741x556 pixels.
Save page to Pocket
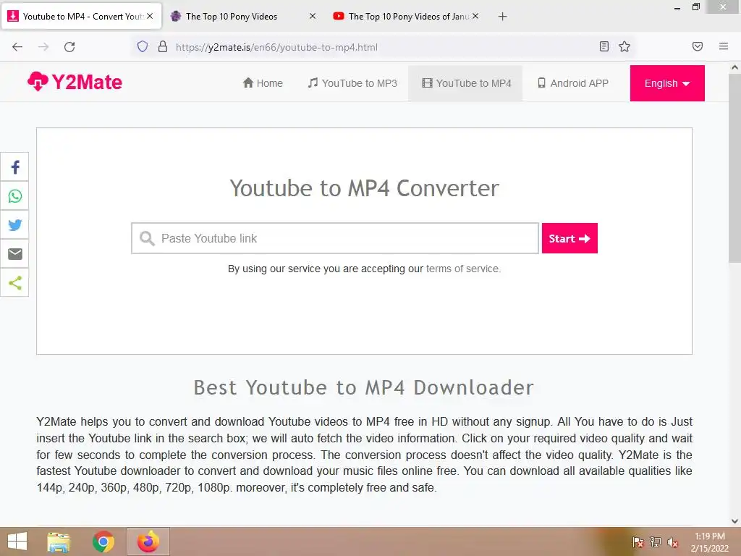tap(698, 46)
